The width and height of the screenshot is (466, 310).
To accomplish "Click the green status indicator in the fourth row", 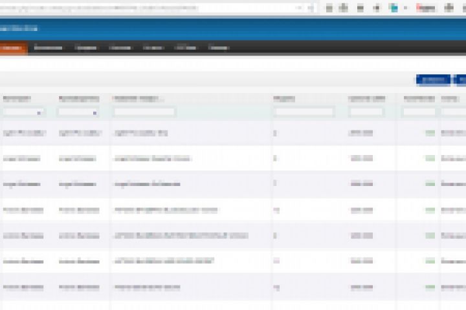I will pyautogui.click(x=430, y=210).
